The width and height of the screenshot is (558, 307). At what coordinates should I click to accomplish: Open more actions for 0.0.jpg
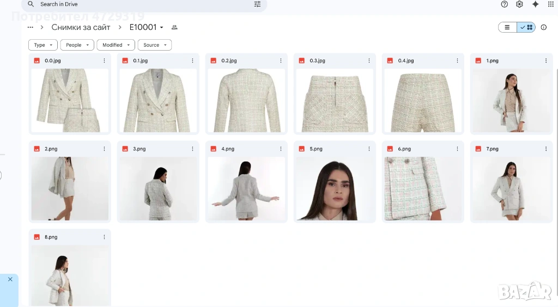(x=104, y=61)
